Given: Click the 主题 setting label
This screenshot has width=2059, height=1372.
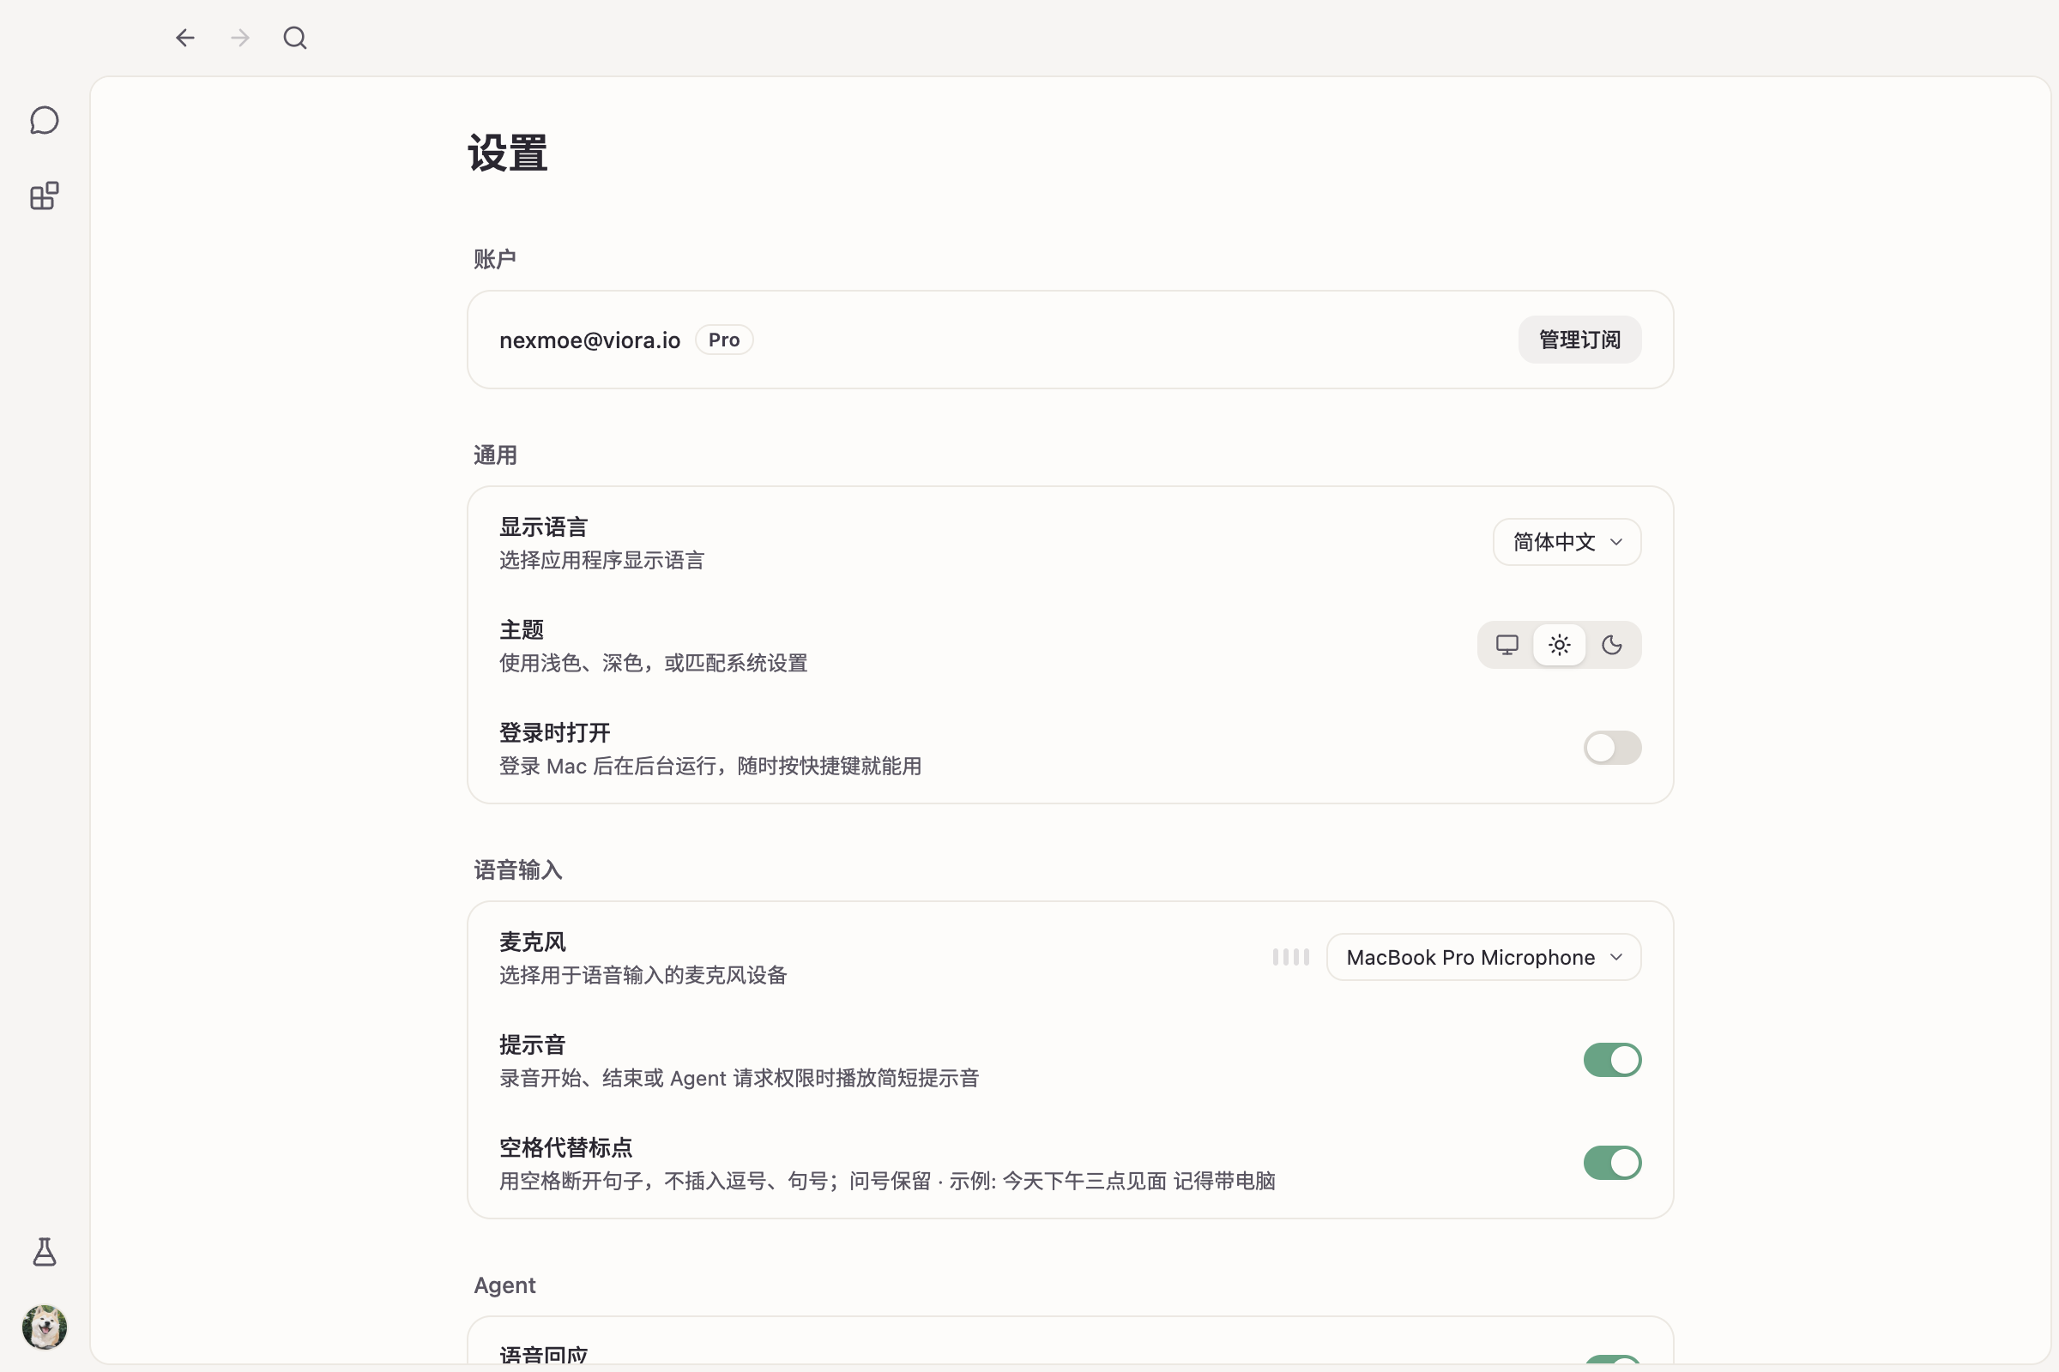Looking at the screenshot, I should [522, 629].
